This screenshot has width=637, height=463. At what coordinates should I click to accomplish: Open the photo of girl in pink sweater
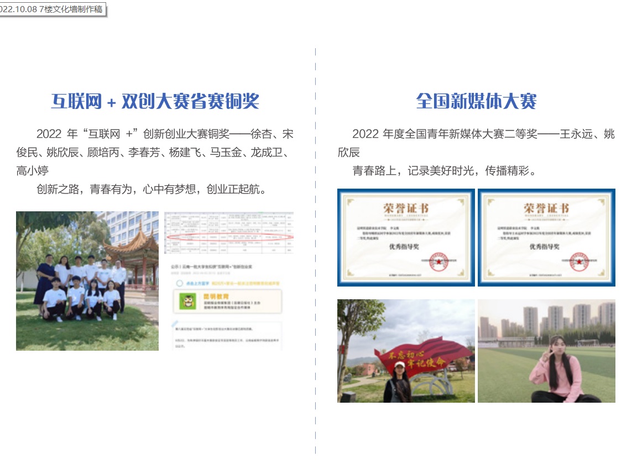pos(546,351)
